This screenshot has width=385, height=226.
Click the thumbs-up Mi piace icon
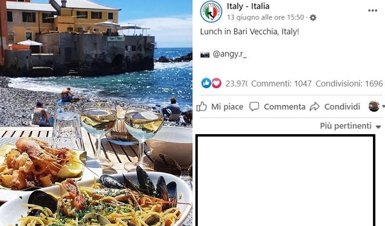coord(202,107)
